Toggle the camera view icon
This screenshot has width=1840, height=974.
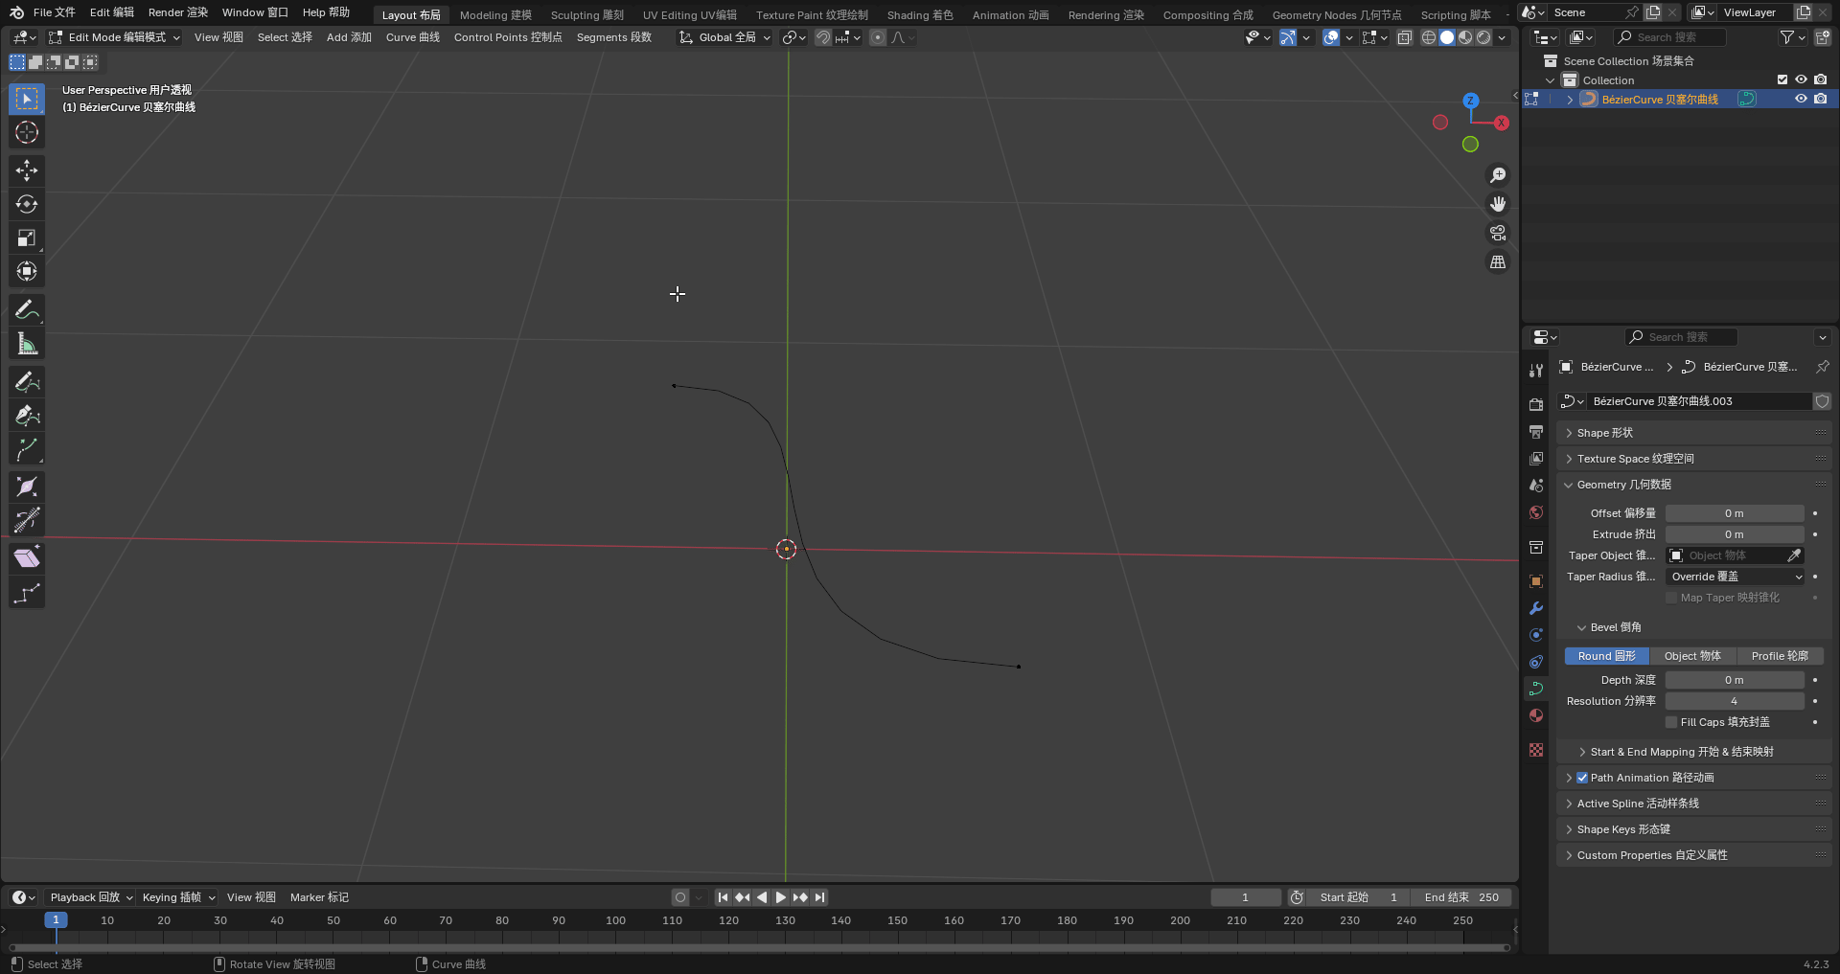[1497, 233]
